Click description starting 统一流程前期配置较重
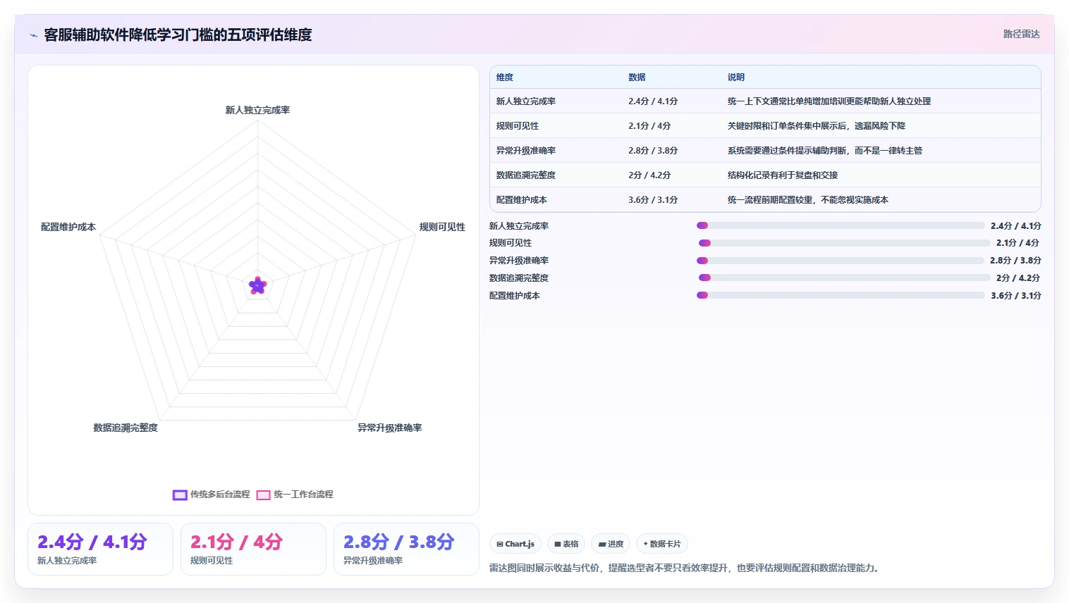The image size is (1069, 603). [x=808, y=200]
